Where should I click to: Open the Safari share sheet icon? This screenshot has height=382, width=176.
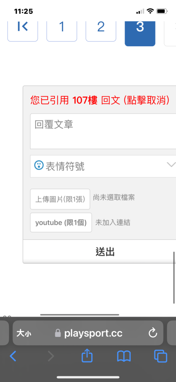tap(87, 356)
